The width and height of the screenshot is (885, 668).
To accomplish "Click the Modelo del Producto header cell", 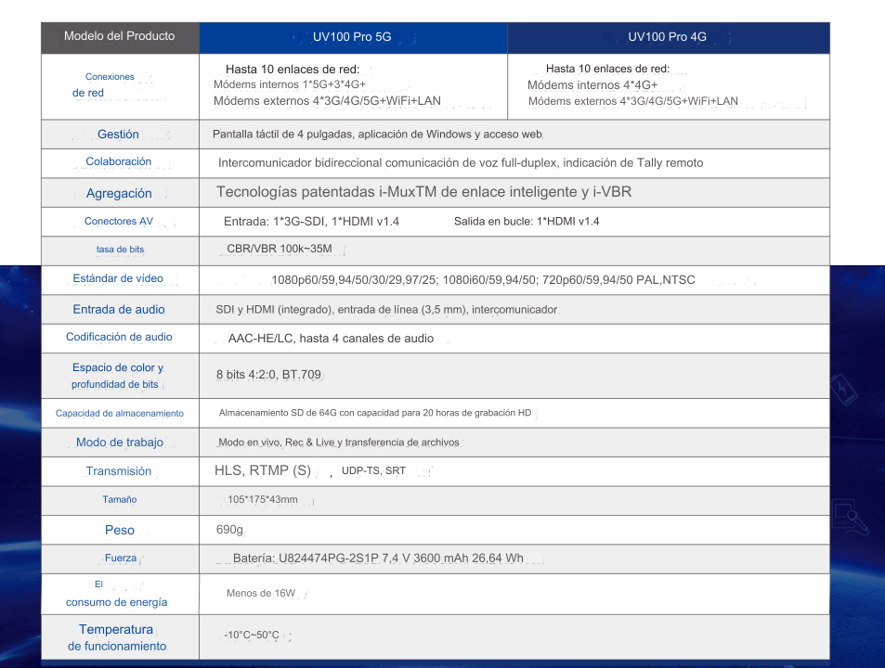I will (x=119, y=37).
